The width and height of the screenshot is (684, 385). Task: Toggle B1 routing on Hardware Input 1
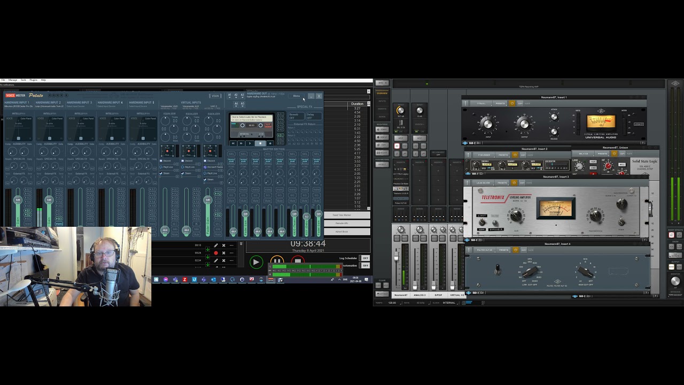point(28,211)
